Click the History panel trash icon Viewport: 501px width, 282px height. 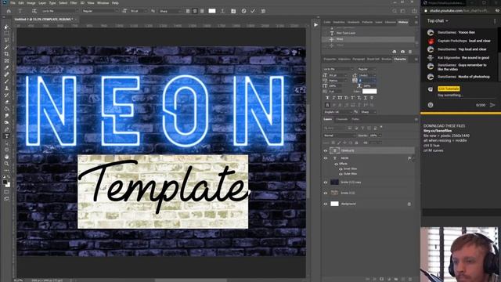[410, 52]
